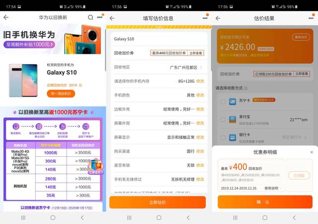Tap the 立即估价 orange button
Viewport: 318px width, 224px height.
click(x=158, y=202)
